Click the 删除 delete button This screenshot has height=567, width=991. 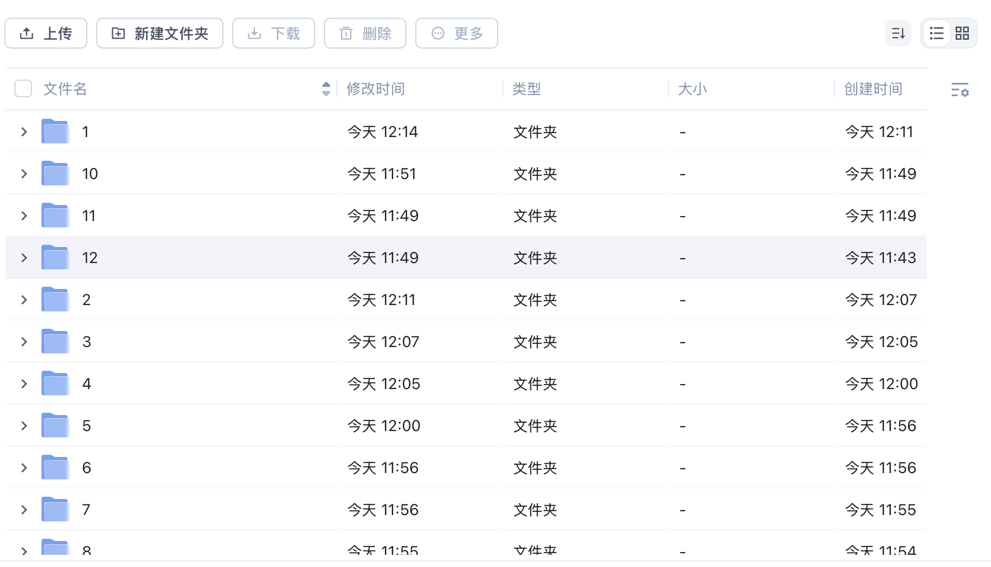[x=365, y=34]
